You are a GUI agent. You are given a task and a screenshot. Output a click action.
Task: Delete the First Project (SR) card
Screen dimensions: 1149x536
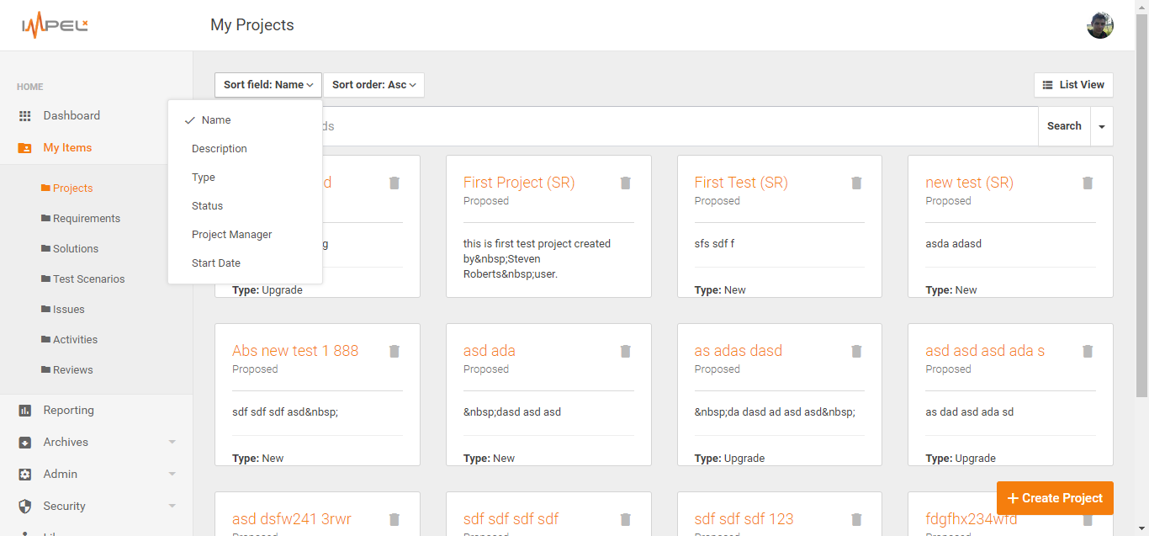click(625, 183)
